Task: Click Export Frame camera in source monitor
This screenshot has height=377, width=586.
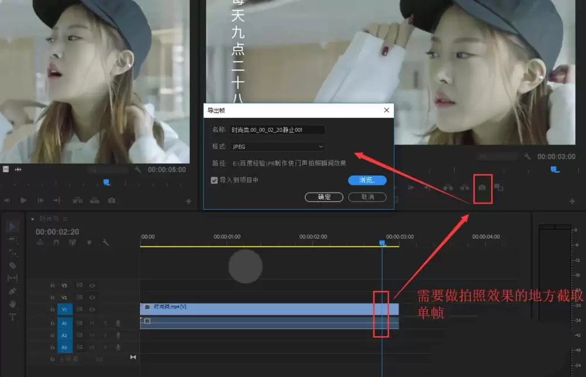Action: [x=111, y=200]
